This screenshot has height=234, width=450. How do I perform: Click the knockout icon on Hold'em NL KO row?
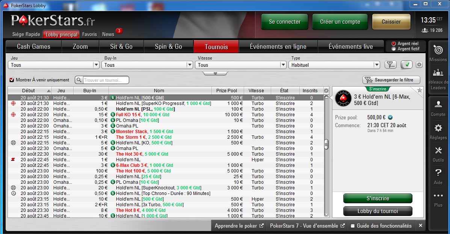13,142
